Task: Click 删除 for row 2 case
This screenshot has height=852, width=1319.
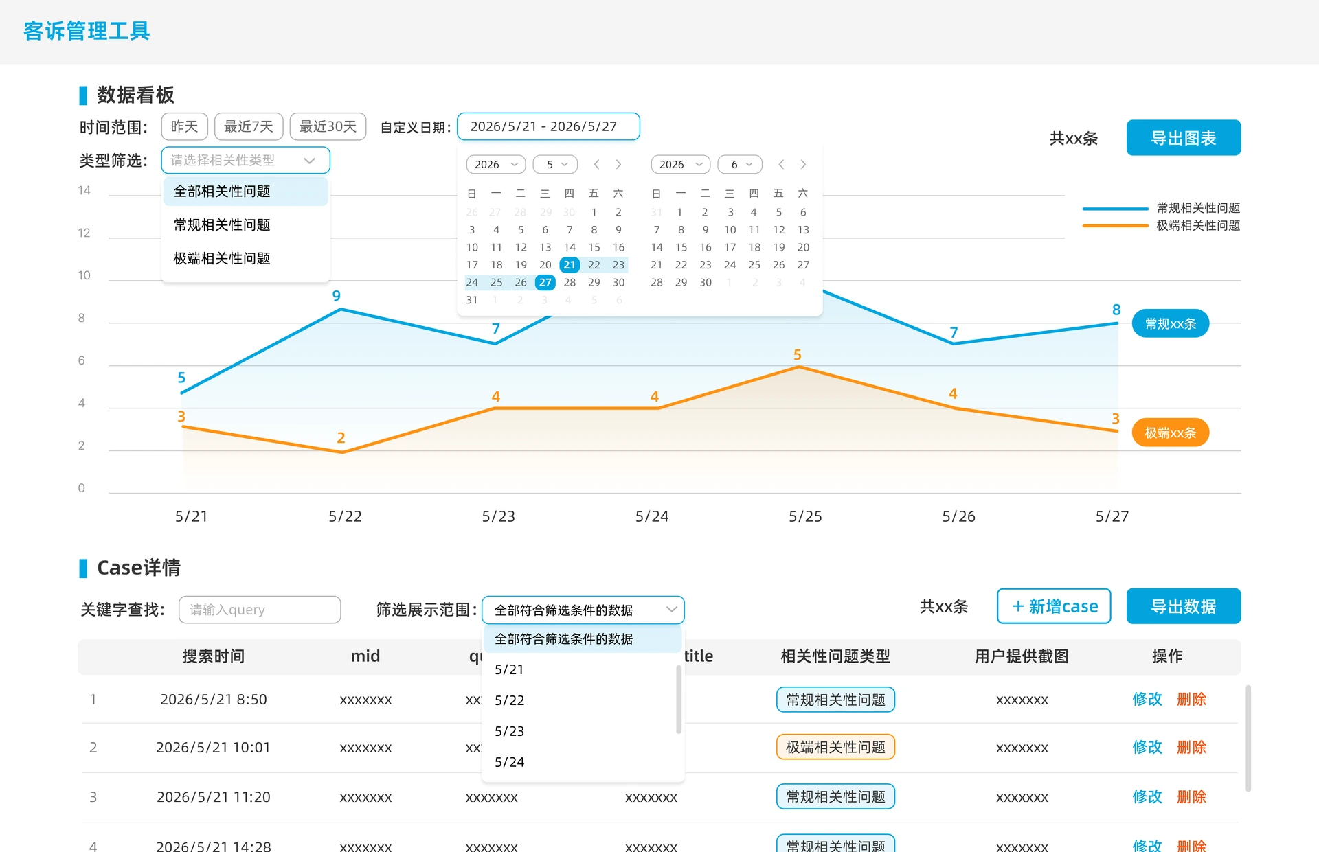Action: [1191, 747]
